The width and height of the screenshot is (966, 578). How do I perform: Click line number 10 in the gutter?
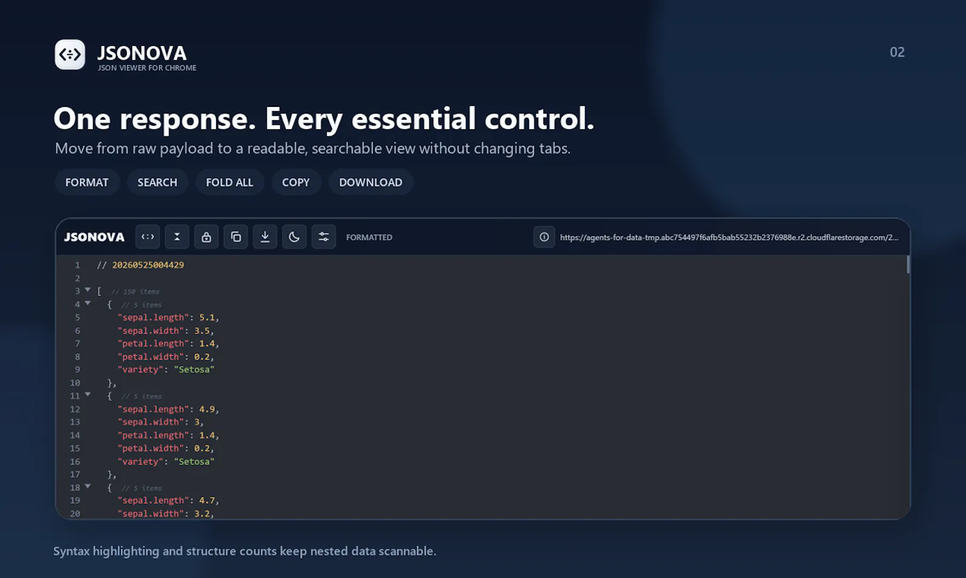click(x=75, y=383)
